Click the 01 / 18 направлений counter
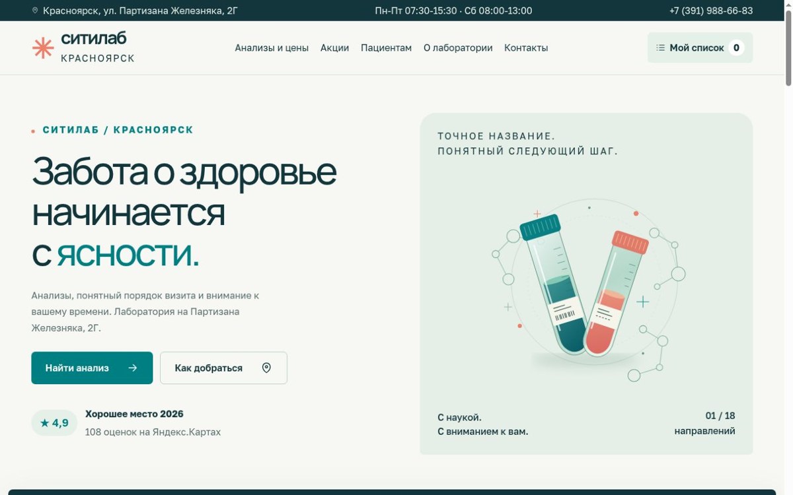This screenshot has width=793, height=495. tap(704, 423)
